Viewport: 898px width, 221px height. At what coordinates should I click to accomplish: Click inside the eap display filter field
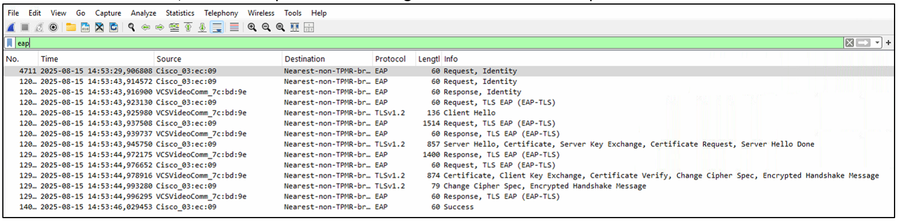[x=427, y=43]
